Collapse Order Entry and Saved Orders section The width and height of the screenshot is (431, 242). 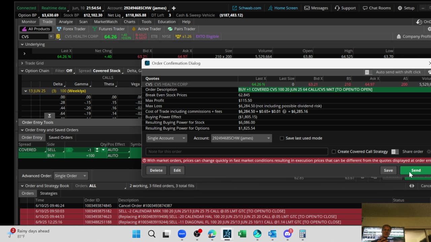click(22, 130)
